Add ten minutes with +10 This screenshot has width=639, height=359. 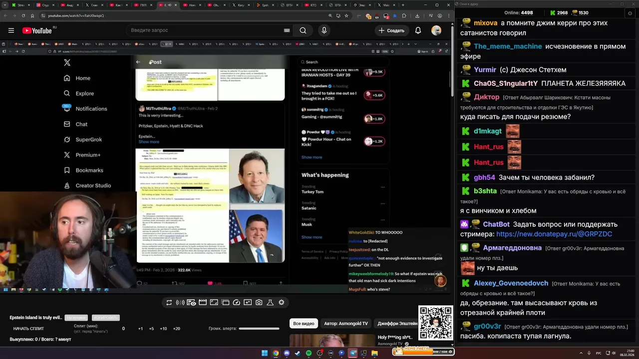pyautogui.click(x=163, y=329)
